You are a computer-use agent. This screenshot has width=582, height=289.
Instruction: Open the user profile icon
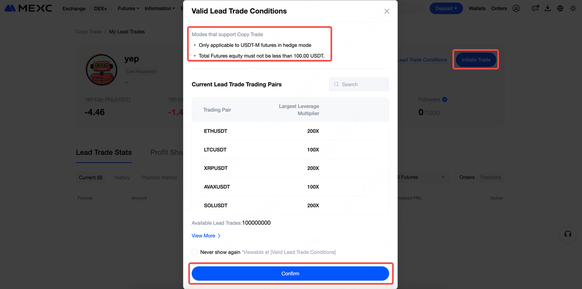click(x=516, y=8)
